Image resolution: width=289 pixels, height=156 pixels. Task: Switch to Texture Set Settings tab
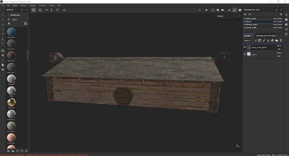tap(266, 36)
